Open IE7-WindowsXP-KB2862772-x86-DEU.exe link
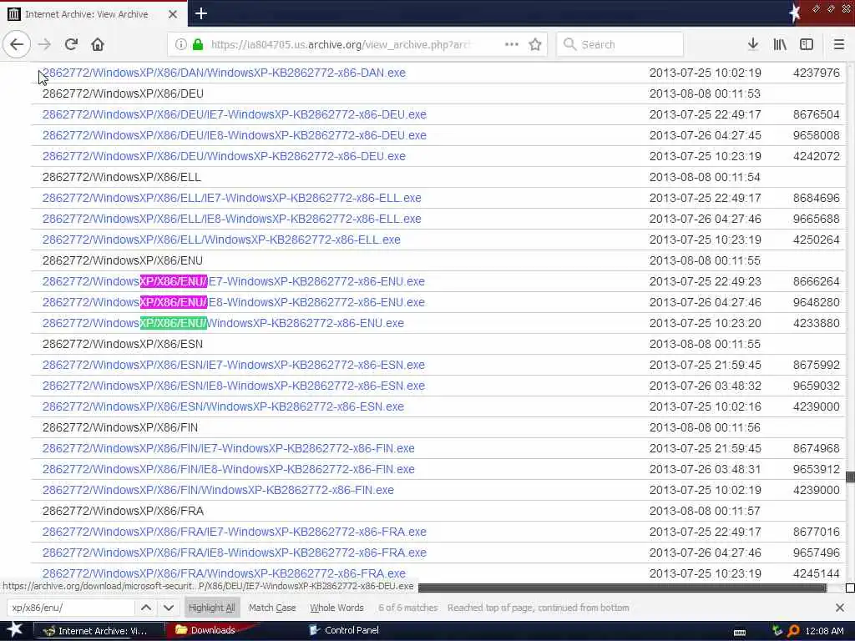The height and width of the screenshot is (641, 855). click(235, 114)
